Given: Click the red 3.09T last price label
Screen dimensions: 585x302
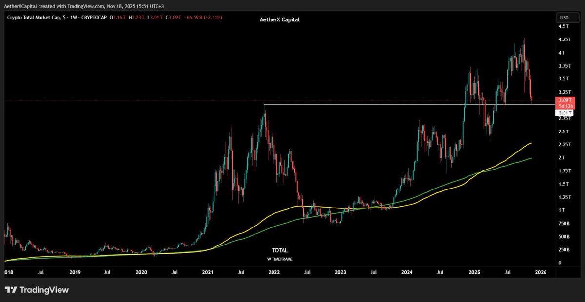Looking at the screenshot, I should coord(565,100).
